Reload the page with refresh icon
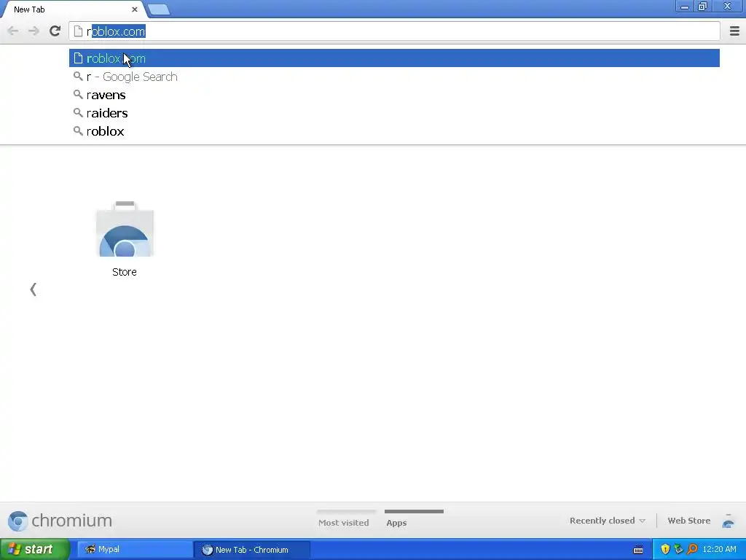 (55, 31)
